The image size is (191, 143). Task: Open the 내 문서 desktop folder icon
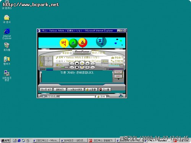click(7, 19)
